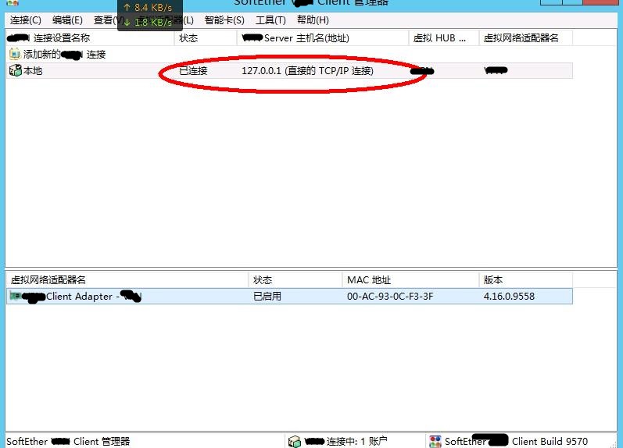Select the MAC address 00-AC-93-0C-F3-3F cell
This screenshot has height=448, width=623.
[390, 297]
